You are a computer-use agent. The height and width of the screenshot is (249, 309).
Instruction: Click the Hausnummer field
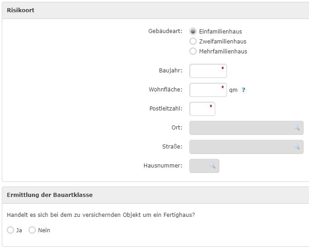tap(204, 166)
